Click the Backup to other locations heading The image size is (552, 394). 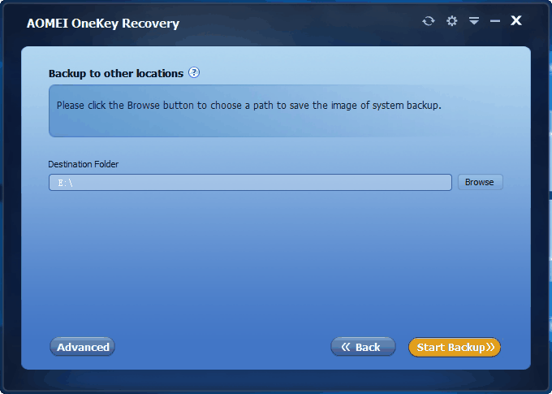(116, 73)
